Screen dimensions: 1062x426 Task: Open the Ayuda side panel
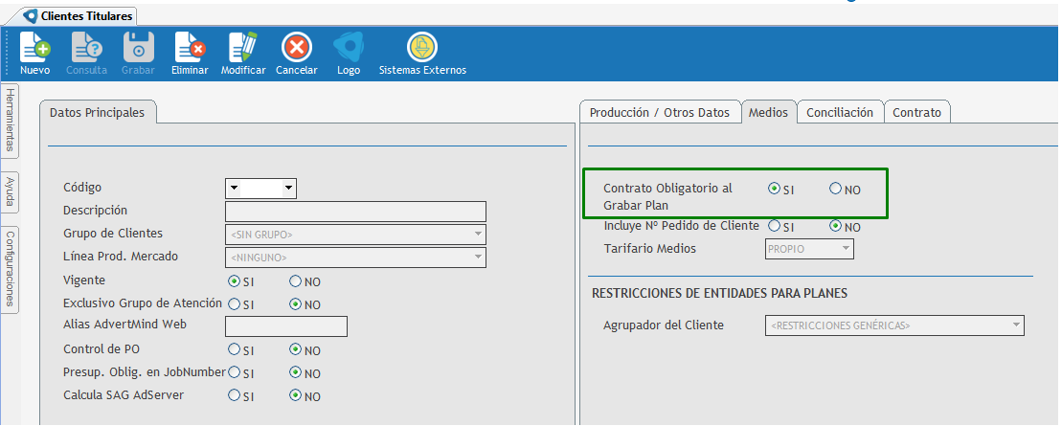tap(11, 191)
